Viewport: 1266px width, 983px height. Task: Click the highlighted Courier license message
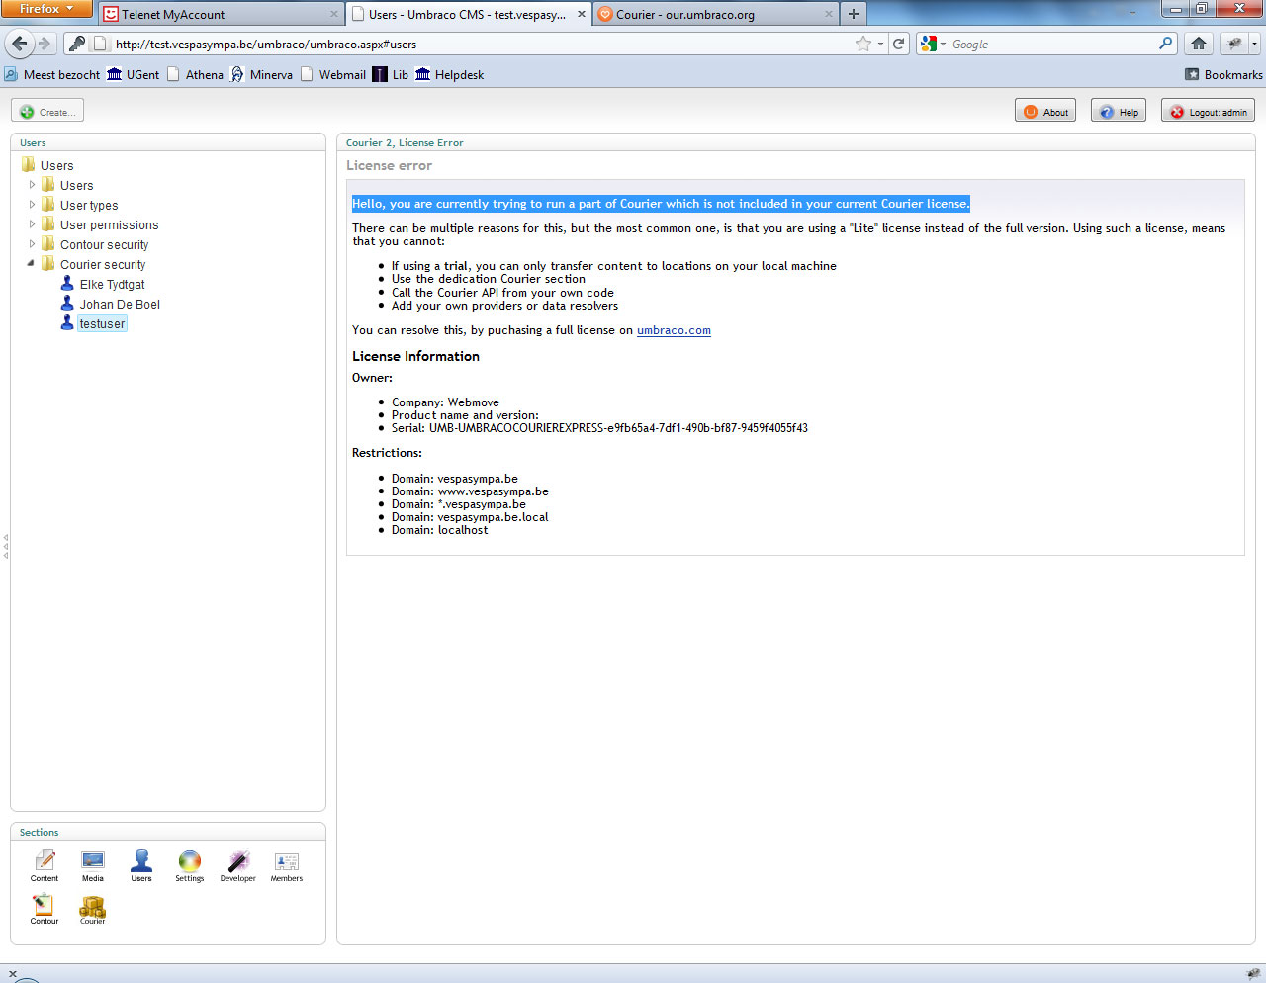tap(661, 204)
